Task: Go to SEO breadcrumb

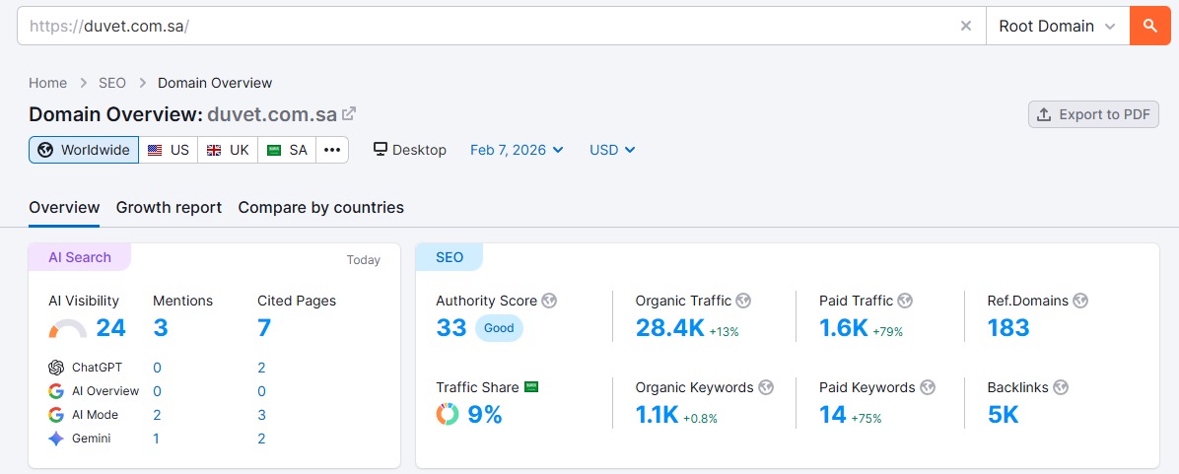Action: [112, 83]
